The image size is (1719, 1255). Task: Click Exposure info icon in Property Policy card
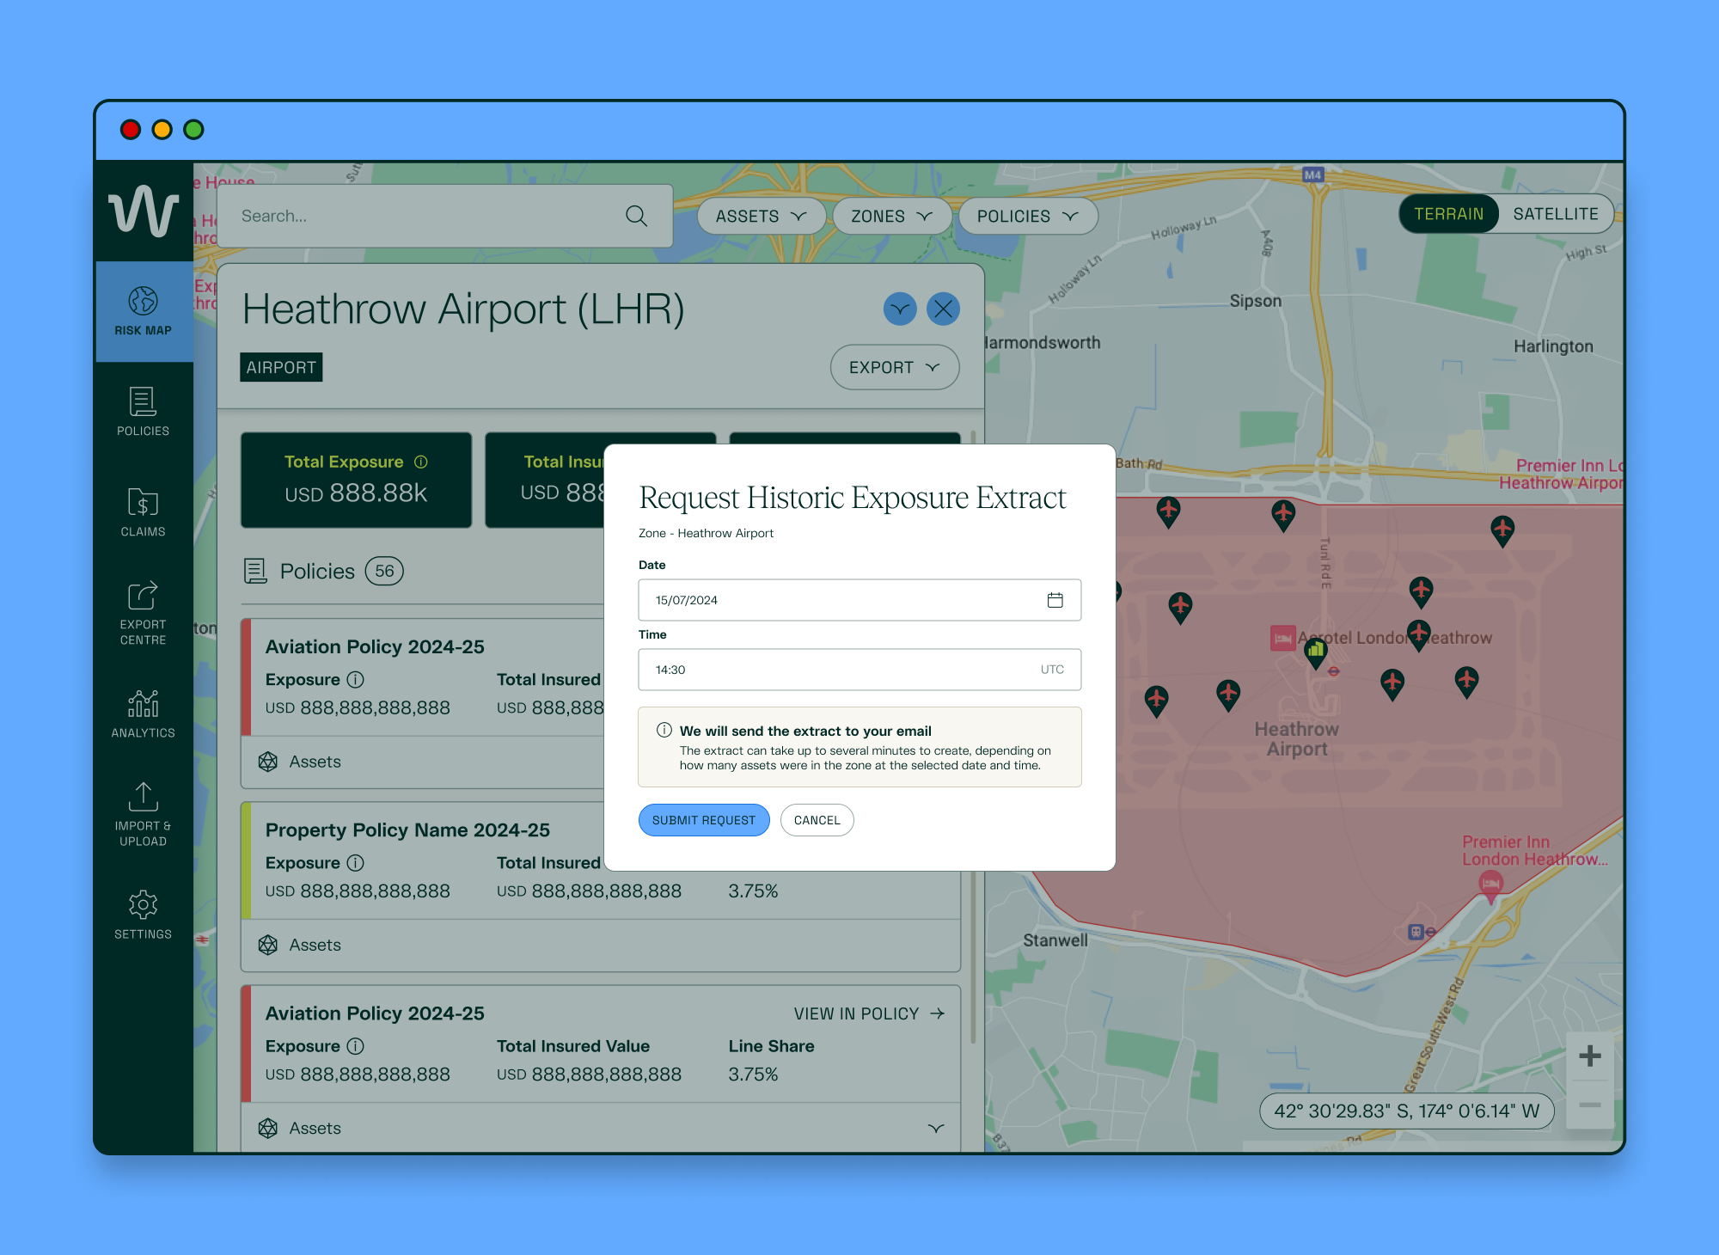click(355, 862)
